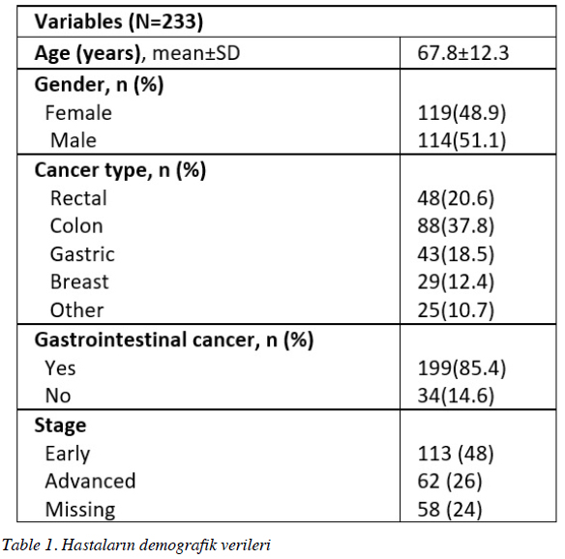Viewport: 565px width, 559px height.
Task: Click the age value 67.8±12.3
Action: coord(463,53)
